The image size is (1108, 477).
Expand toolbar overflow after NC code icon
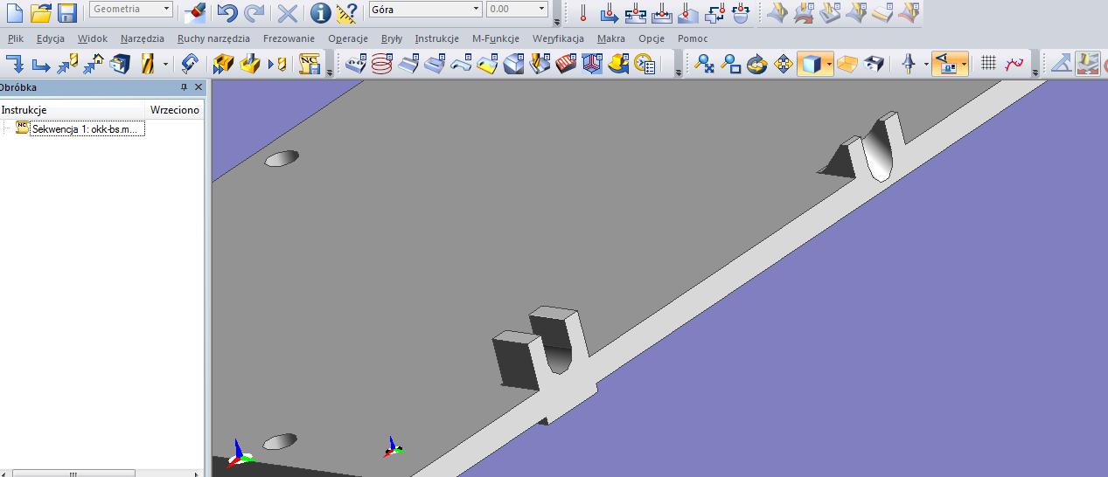click(330, 66)
